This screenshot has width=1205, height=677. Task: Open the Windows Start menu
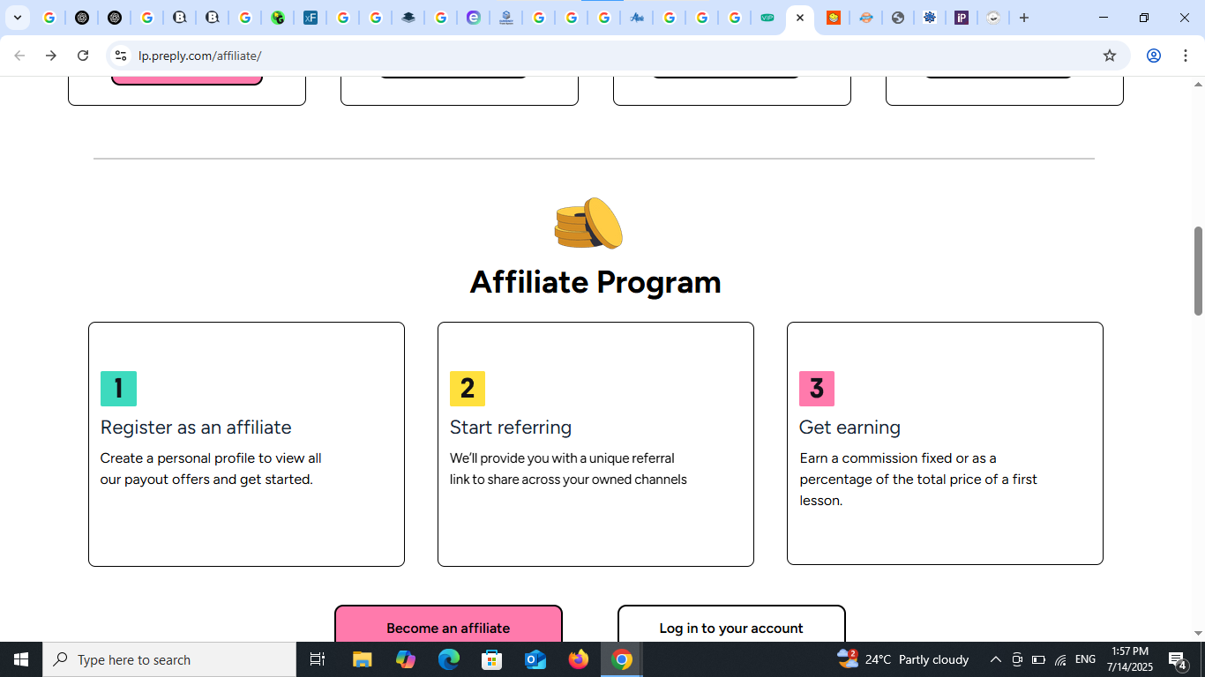(21, 659)
